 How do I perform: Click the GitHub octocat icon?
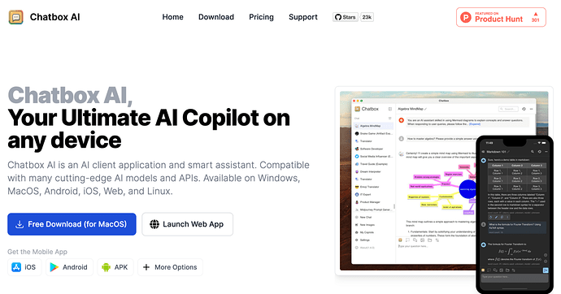click(337, 17)
